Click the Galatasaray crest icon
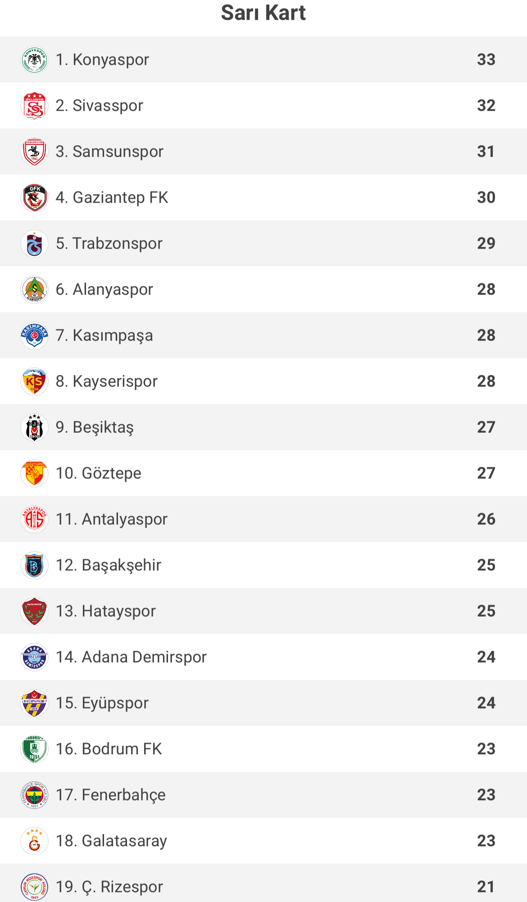 pyautogui.click(x=35, y=841)
